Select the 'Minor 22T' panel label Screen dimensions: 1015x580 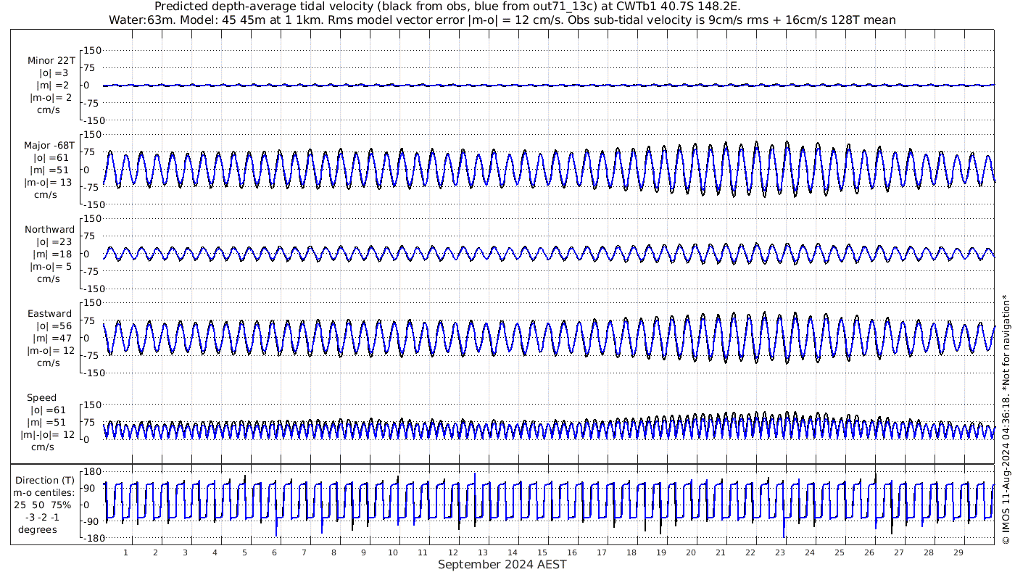51,60
